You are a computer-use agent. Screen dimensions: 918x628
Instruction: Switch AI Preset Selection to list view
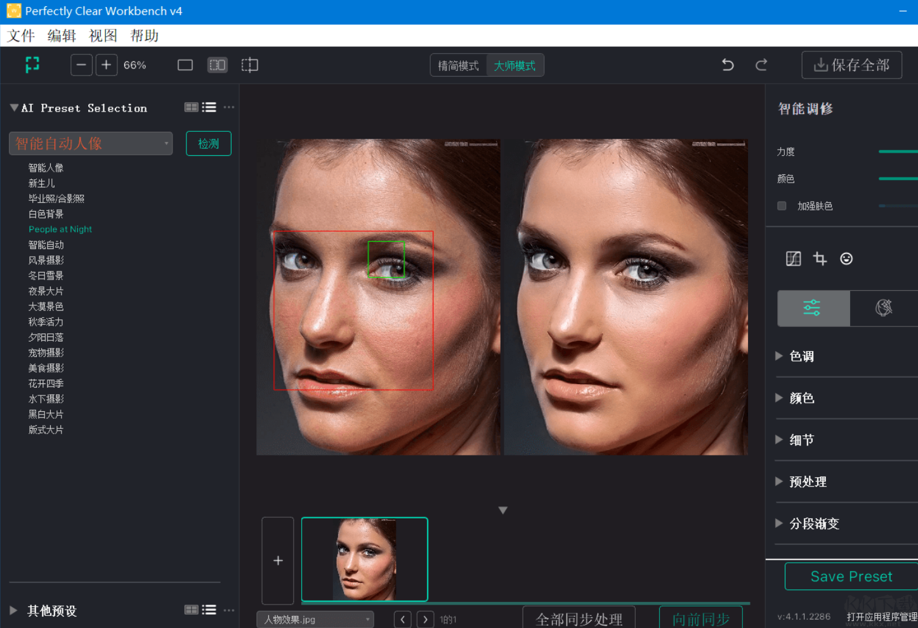(209, 108)
